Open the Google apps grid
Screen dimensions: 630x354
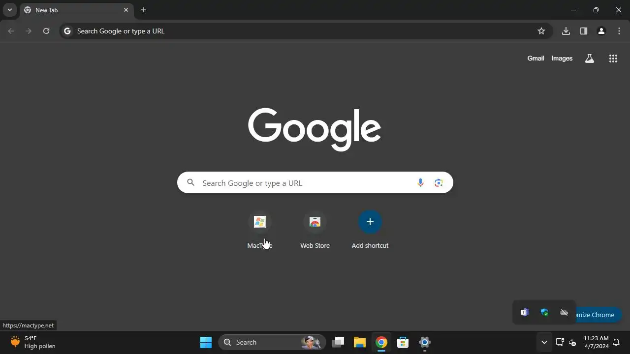613,59
